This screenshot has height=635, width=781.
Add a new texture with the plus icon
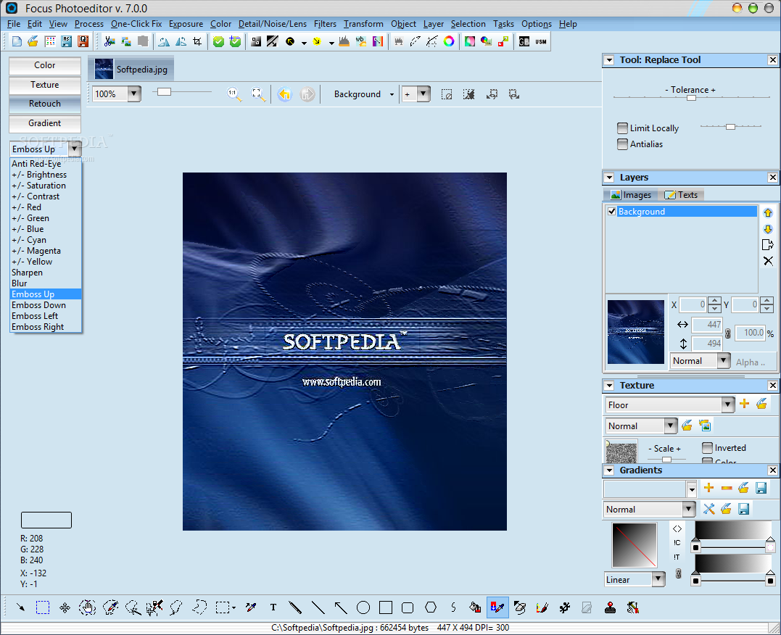point(745,404)
